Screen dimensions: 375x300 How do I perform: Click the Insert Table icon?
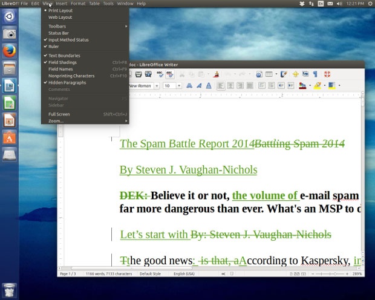coord(269,74)
